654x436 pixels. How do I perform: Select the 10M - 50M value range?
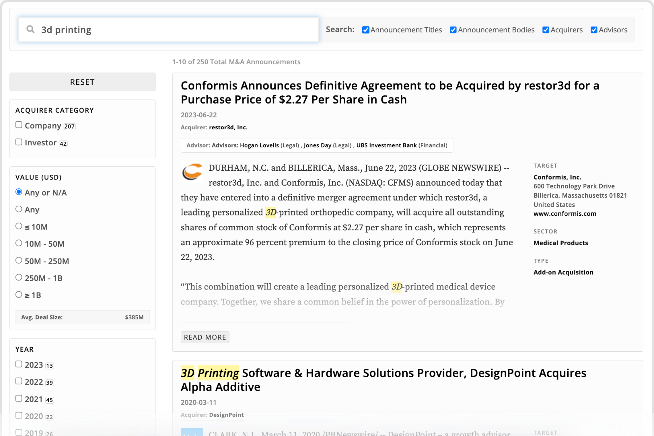(19, 243)
